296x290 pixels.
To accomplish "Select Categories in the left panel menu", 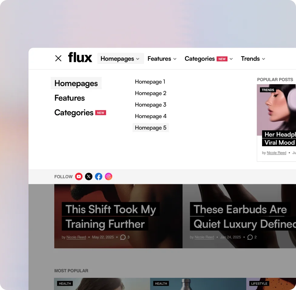I will point(74,113).
